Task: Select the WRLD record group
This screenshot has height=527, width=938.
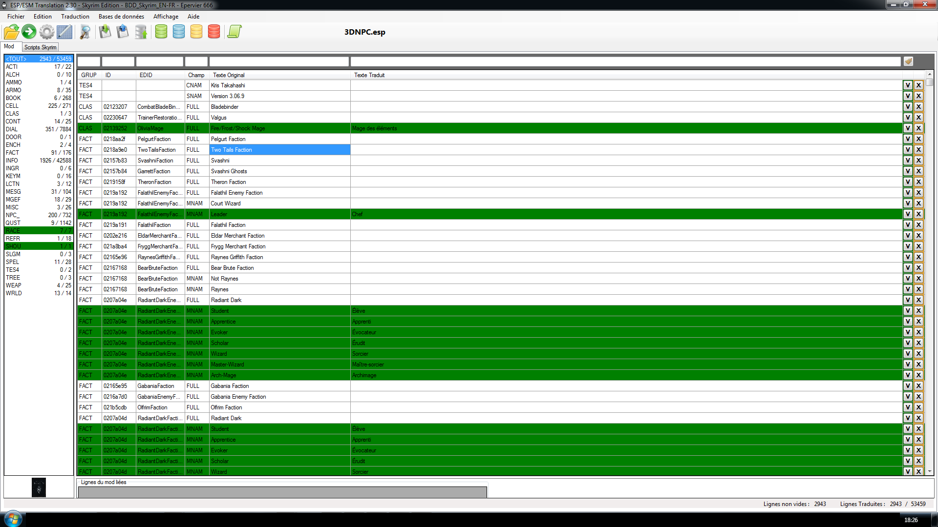Action: [39, 293]
